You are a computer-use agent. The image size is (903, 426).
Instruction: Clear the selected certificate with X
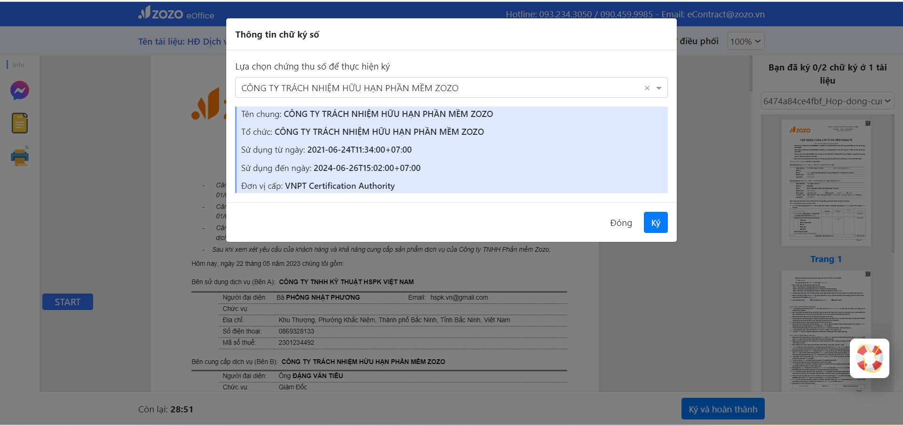pyautogui.click(x=647, y=88)
